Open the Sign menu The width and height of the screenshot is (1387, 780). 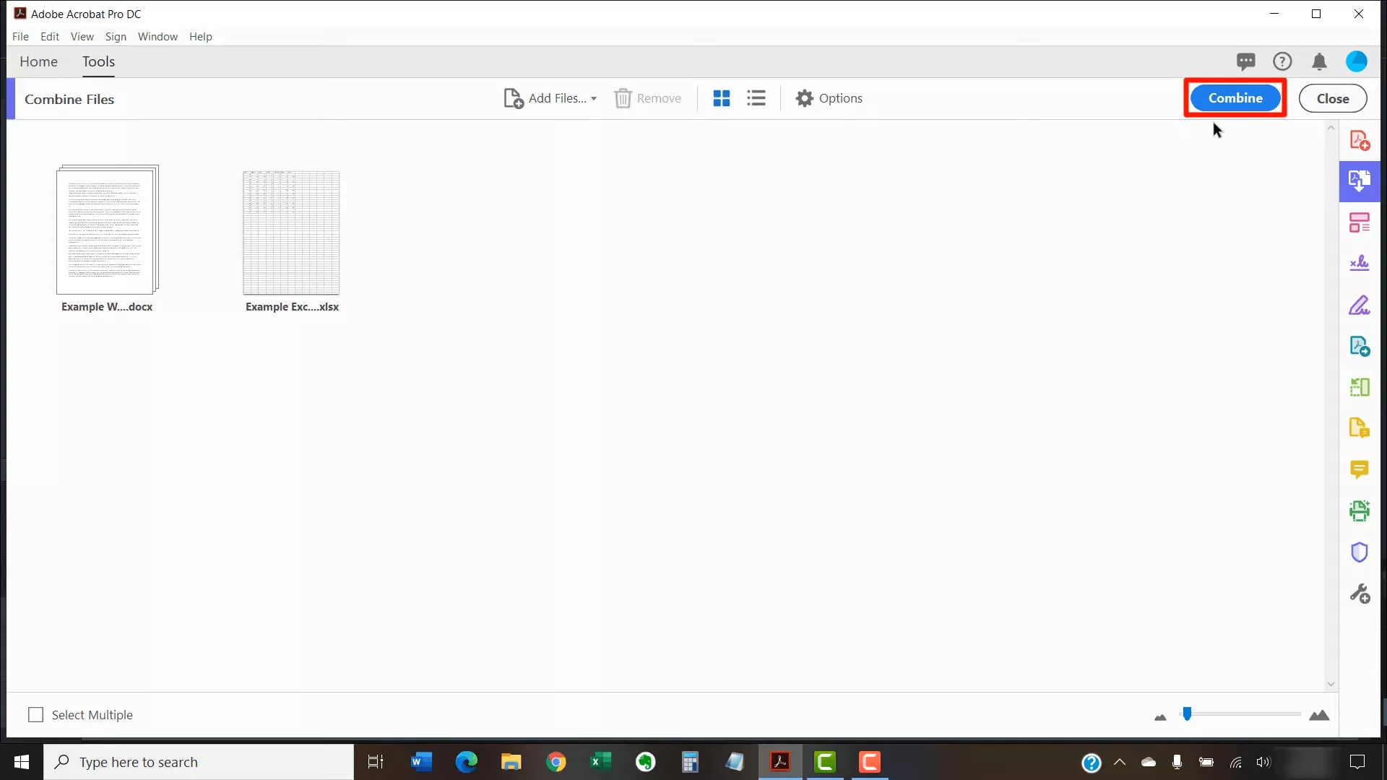pos(116,35)
